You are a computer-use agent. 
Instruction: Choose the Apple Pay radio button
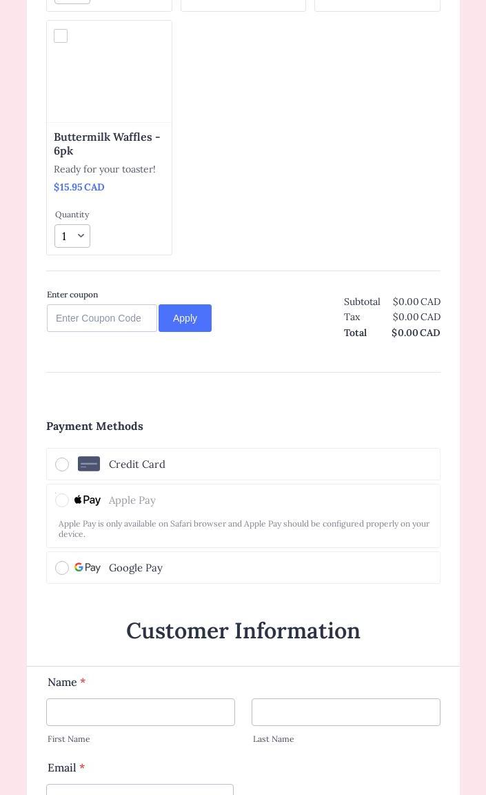click(x=62, y=500)
